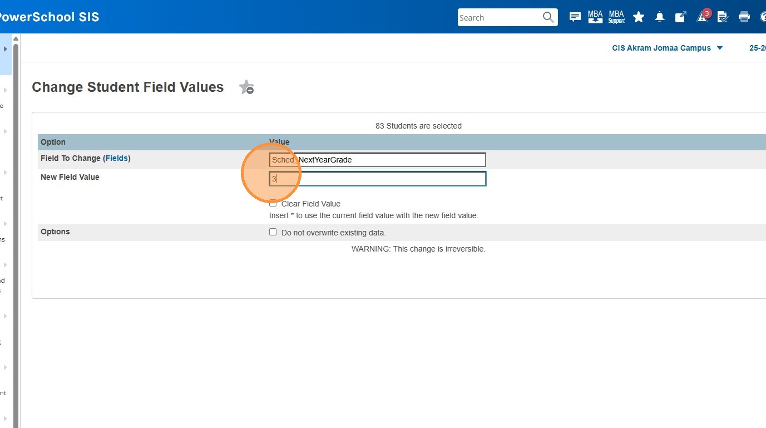The width and height of the screenshot is (766, 428).
Task: Click the Fields link
Action: click(x=116, y=159)
